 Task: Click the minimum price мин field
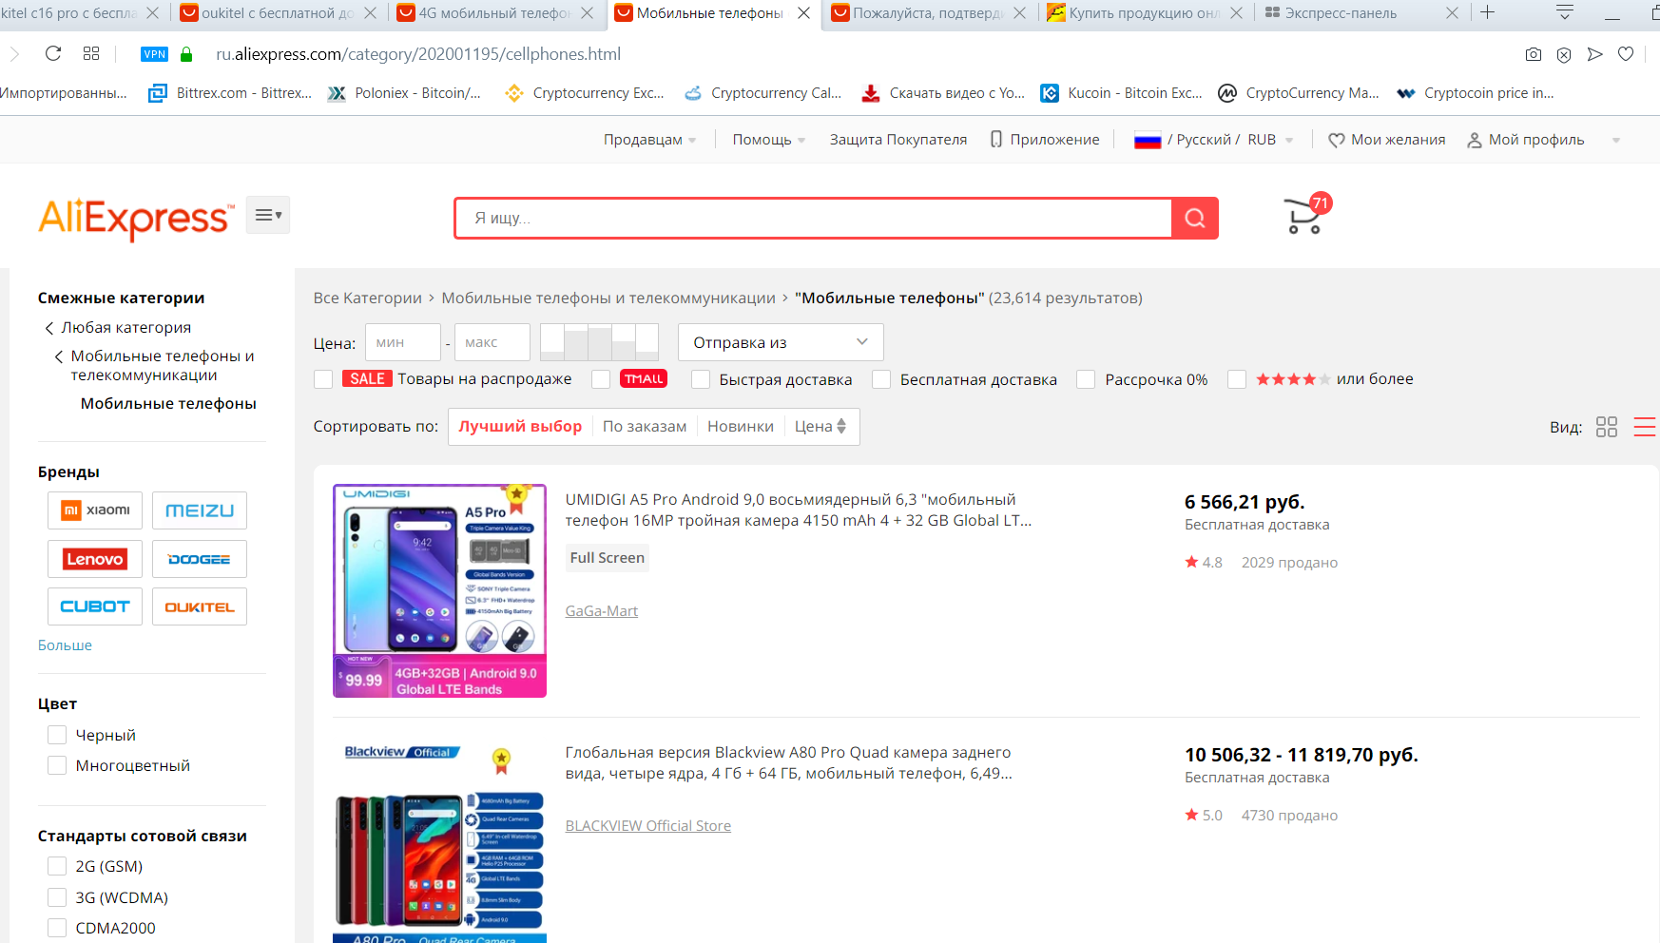[x=403, y=342]
